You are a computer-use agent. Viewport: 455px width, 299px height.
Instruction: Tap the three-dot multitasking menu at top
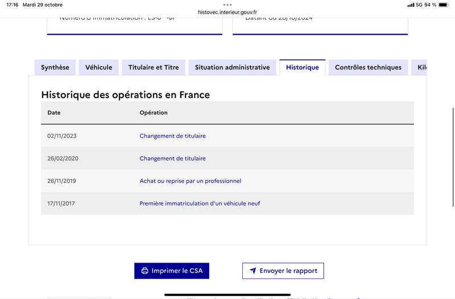[x=227, y=5]
